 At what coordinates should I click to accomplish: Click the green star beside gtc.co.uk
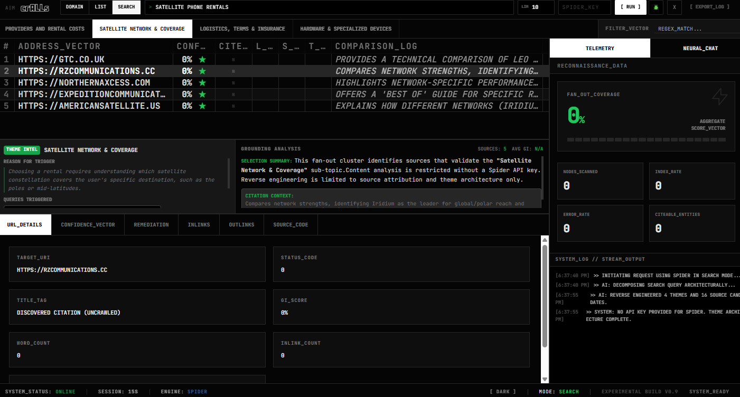pos(202,60)
